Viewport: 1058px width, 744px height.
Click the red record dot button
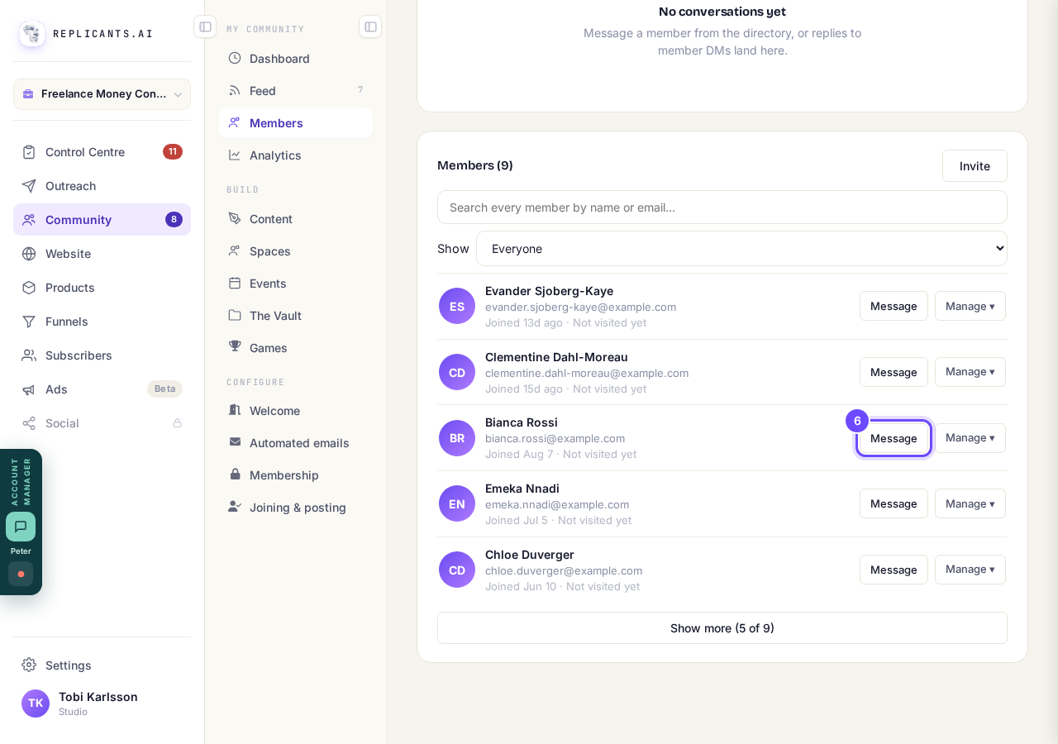(x=21, y=574)
